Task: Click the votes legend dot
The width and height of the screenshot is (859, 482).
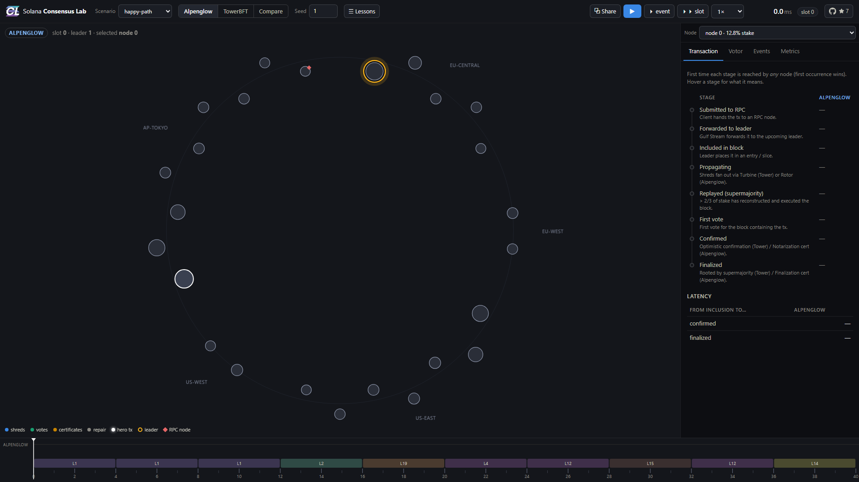Action: tap(32, 430)
